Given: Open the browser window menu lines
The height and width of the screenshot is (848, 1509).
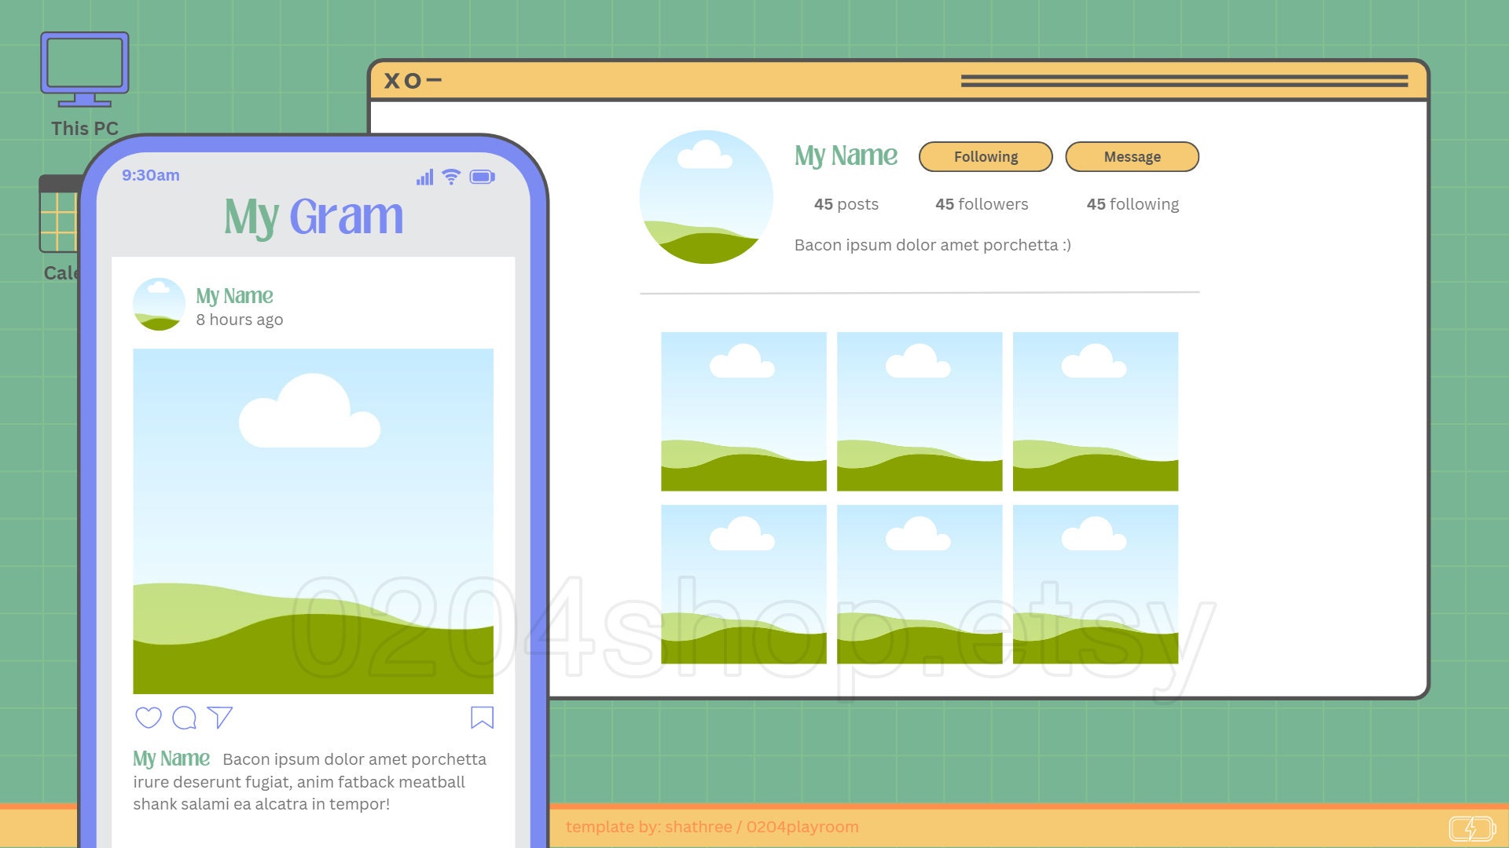Looking at the screenshot, I should (1184, 81).
